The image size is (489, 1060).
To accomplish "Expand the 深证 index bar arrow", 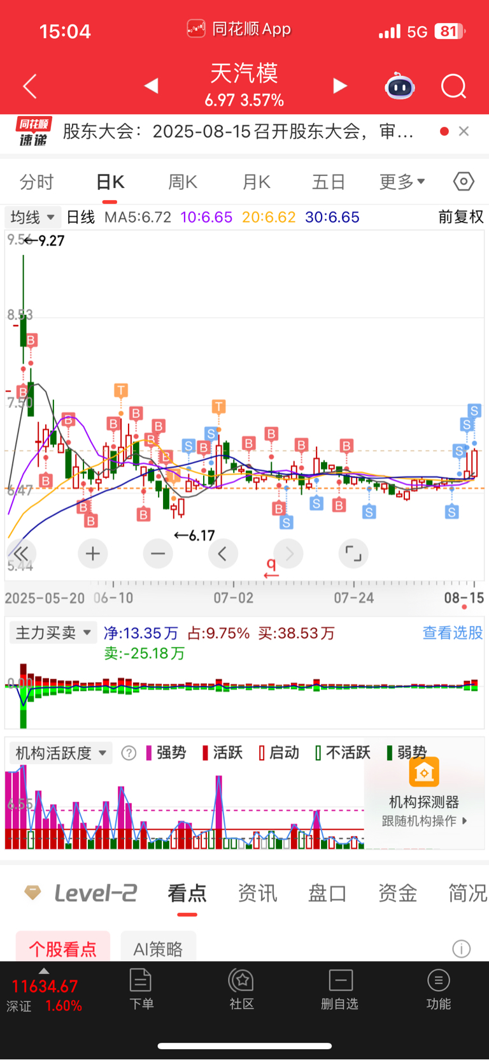I will point(44,971).
